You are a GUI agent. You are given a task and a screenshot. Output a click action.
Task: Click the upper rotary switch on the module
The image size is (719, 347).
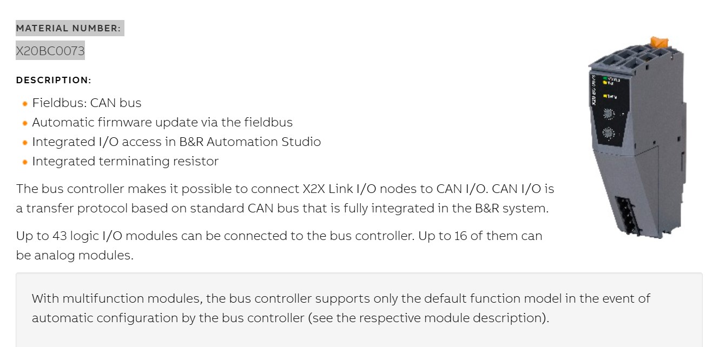click(x=609, y=114)
